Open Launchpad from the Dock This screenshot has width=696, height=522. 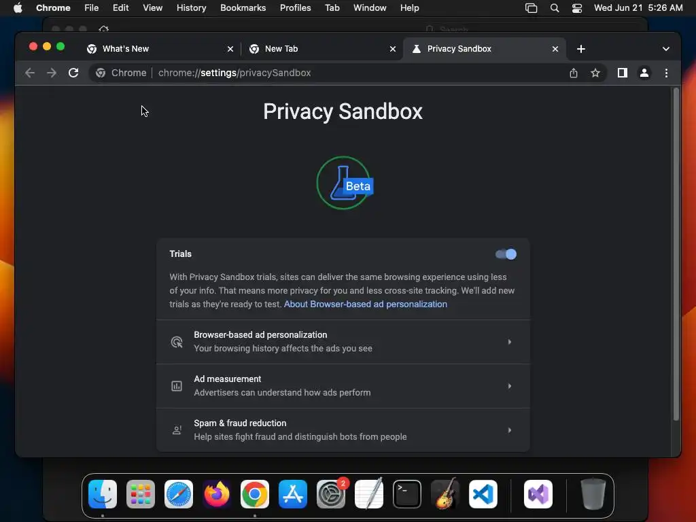click(141, 494)
